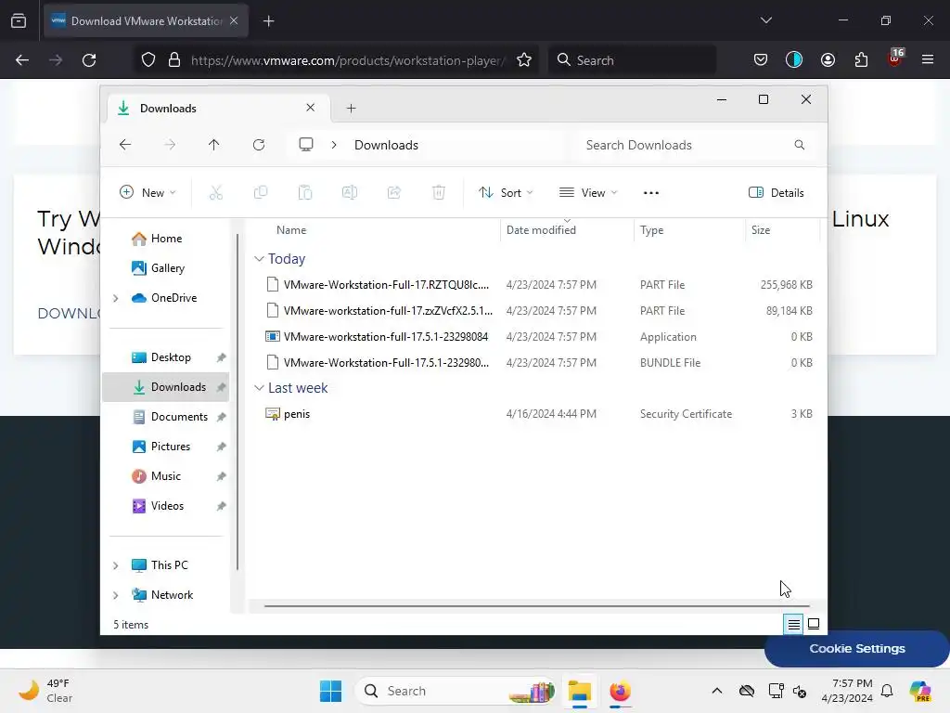Sort by the Type column header

(652, 230)
